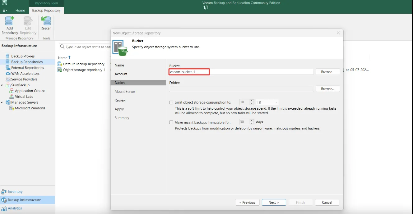Click the Cancel button
413x214 pixels.
tap(327, 203)
